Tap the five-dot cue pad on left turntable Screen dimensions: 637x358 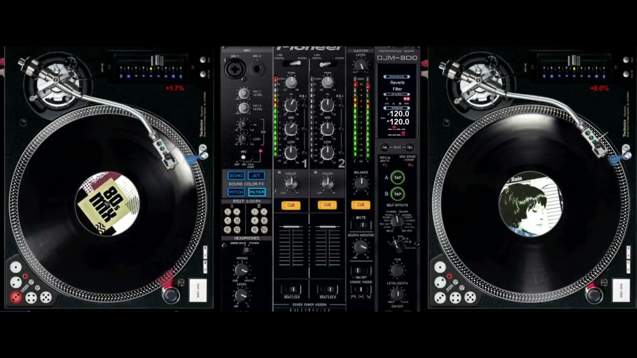coord(46,297)
